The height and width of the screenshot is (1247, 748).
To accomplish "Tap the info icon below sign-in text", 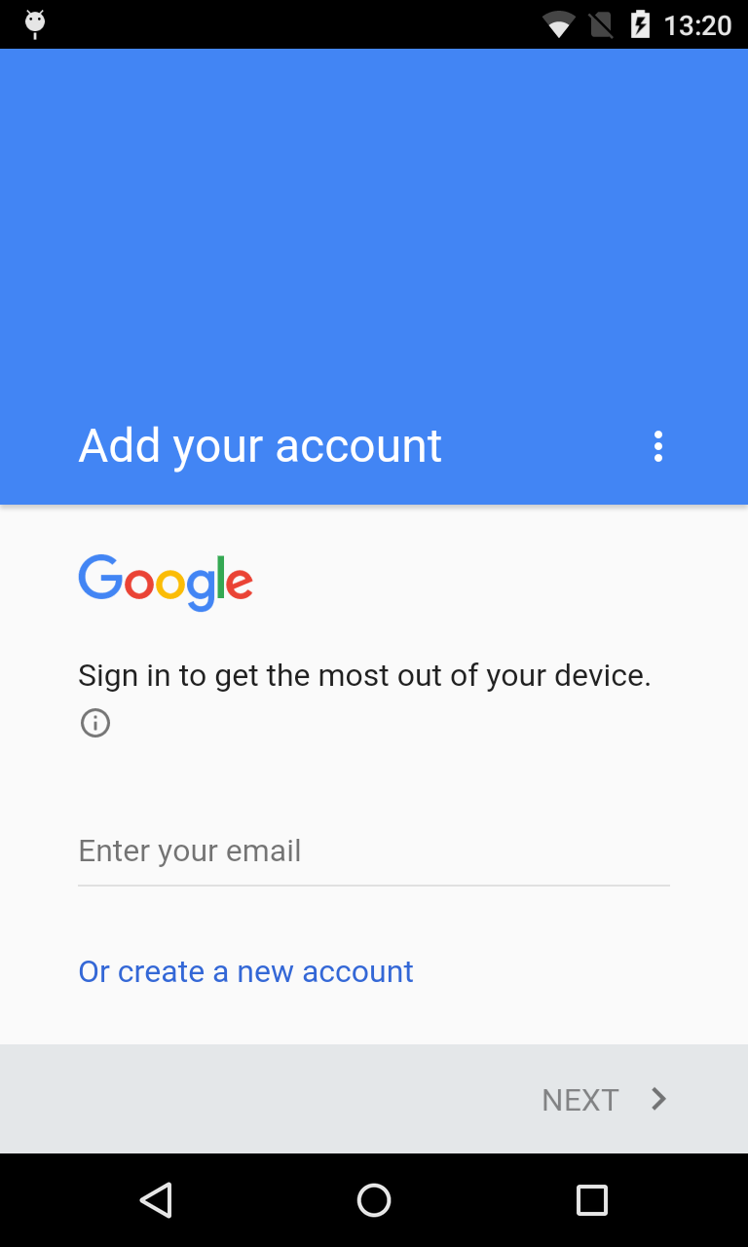I will [95, 723].
